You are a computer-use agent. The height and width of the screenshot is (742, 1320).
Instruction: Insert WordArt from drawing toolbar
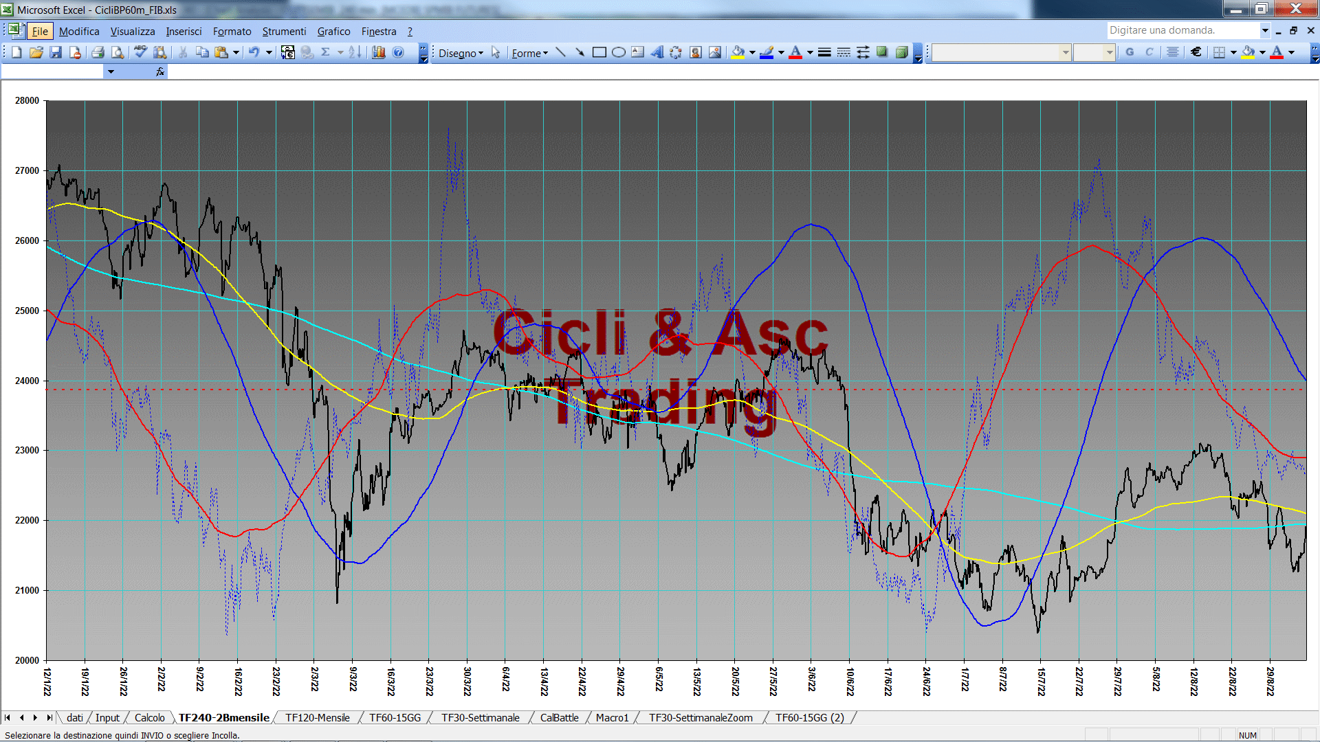(657, 52)
